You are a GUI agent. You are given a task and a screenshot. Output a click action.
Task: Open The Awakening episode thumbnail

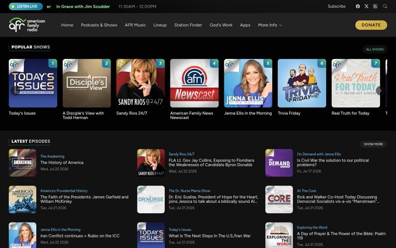pyautogui.click(x=23, y=163)
